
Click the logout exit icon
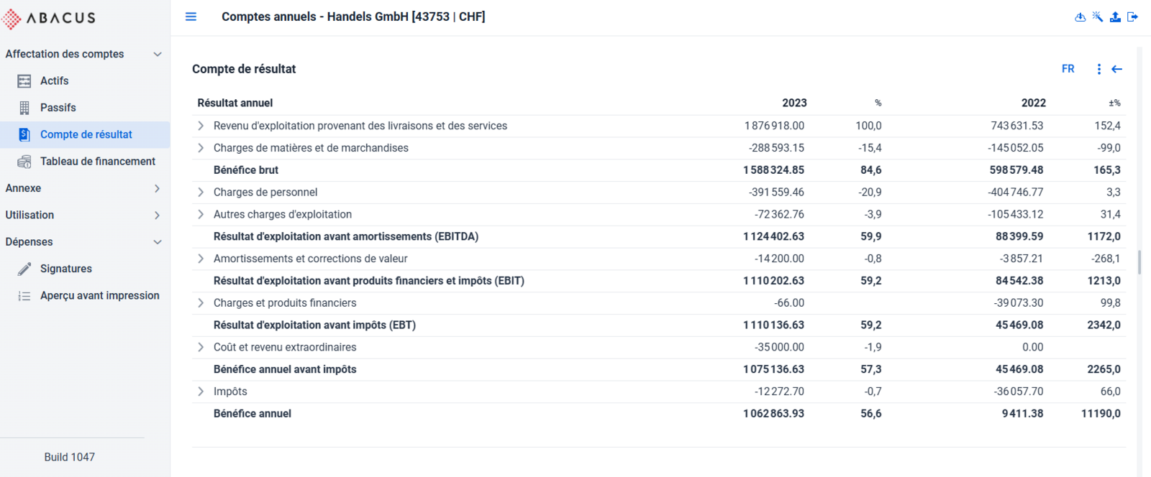click(x=1132, y=17)
